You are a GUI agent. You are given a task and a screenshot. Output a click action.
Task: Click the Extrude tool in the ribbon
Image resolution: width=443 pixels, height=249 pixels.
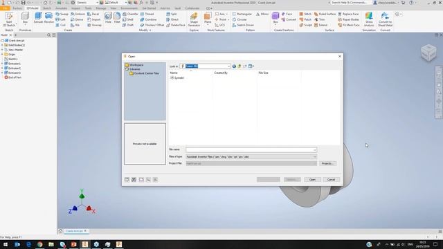tap(38, 18)
